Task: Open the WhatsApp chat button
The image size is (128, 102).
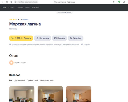Action: point(76,38)
